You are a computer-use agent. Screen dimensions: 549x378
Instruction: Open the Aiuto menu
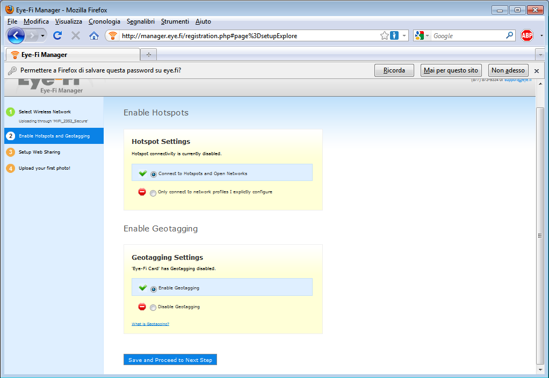click(x=203, y=21)
